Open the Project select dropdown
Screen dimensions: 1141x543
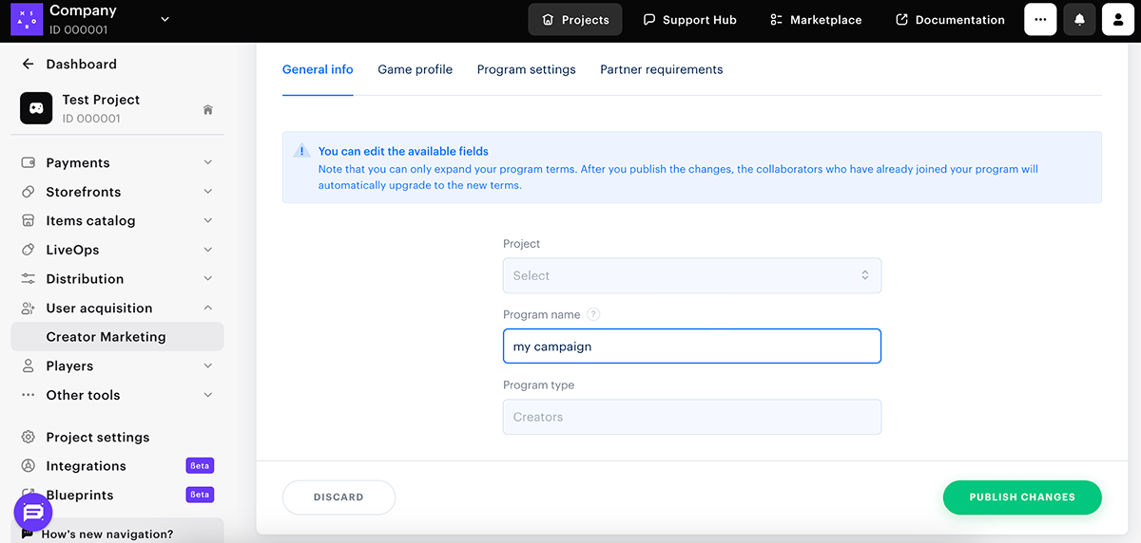[691, 275]
